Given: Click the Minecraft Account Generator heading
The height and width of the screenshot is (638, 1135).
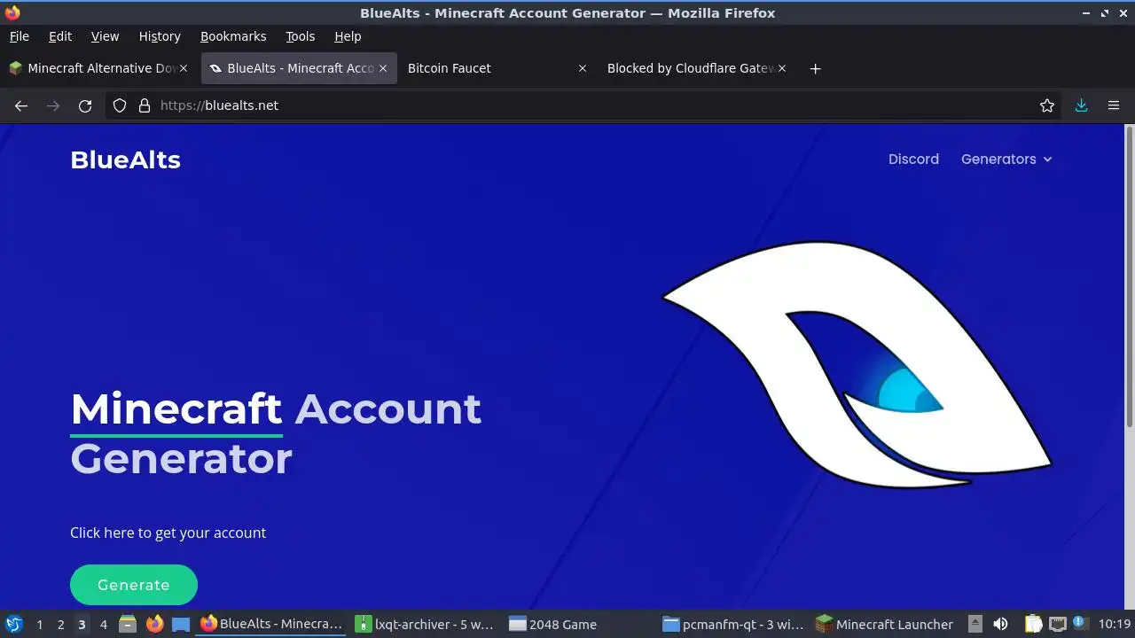Looking at the screenshot, I should coord(276,433).
